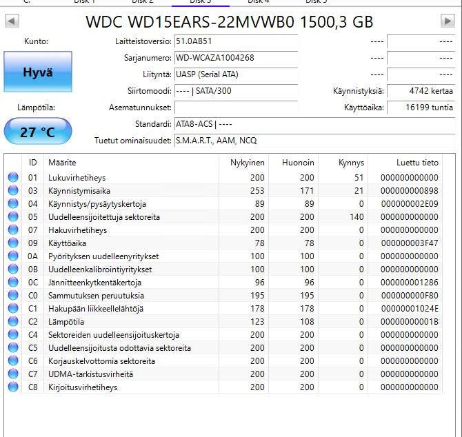462x437 pixels.
Task: Click raw value 00000000001B
Action: click(410, 322)
